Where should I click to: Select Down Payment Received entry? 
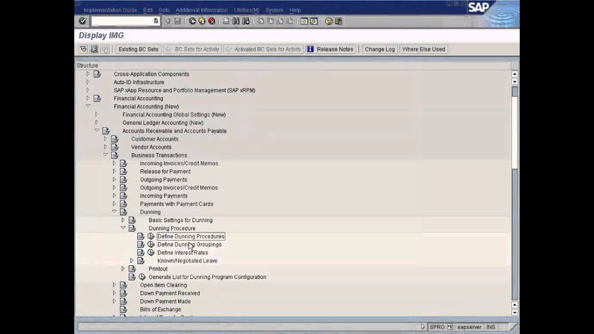click(x=170, y=293)
